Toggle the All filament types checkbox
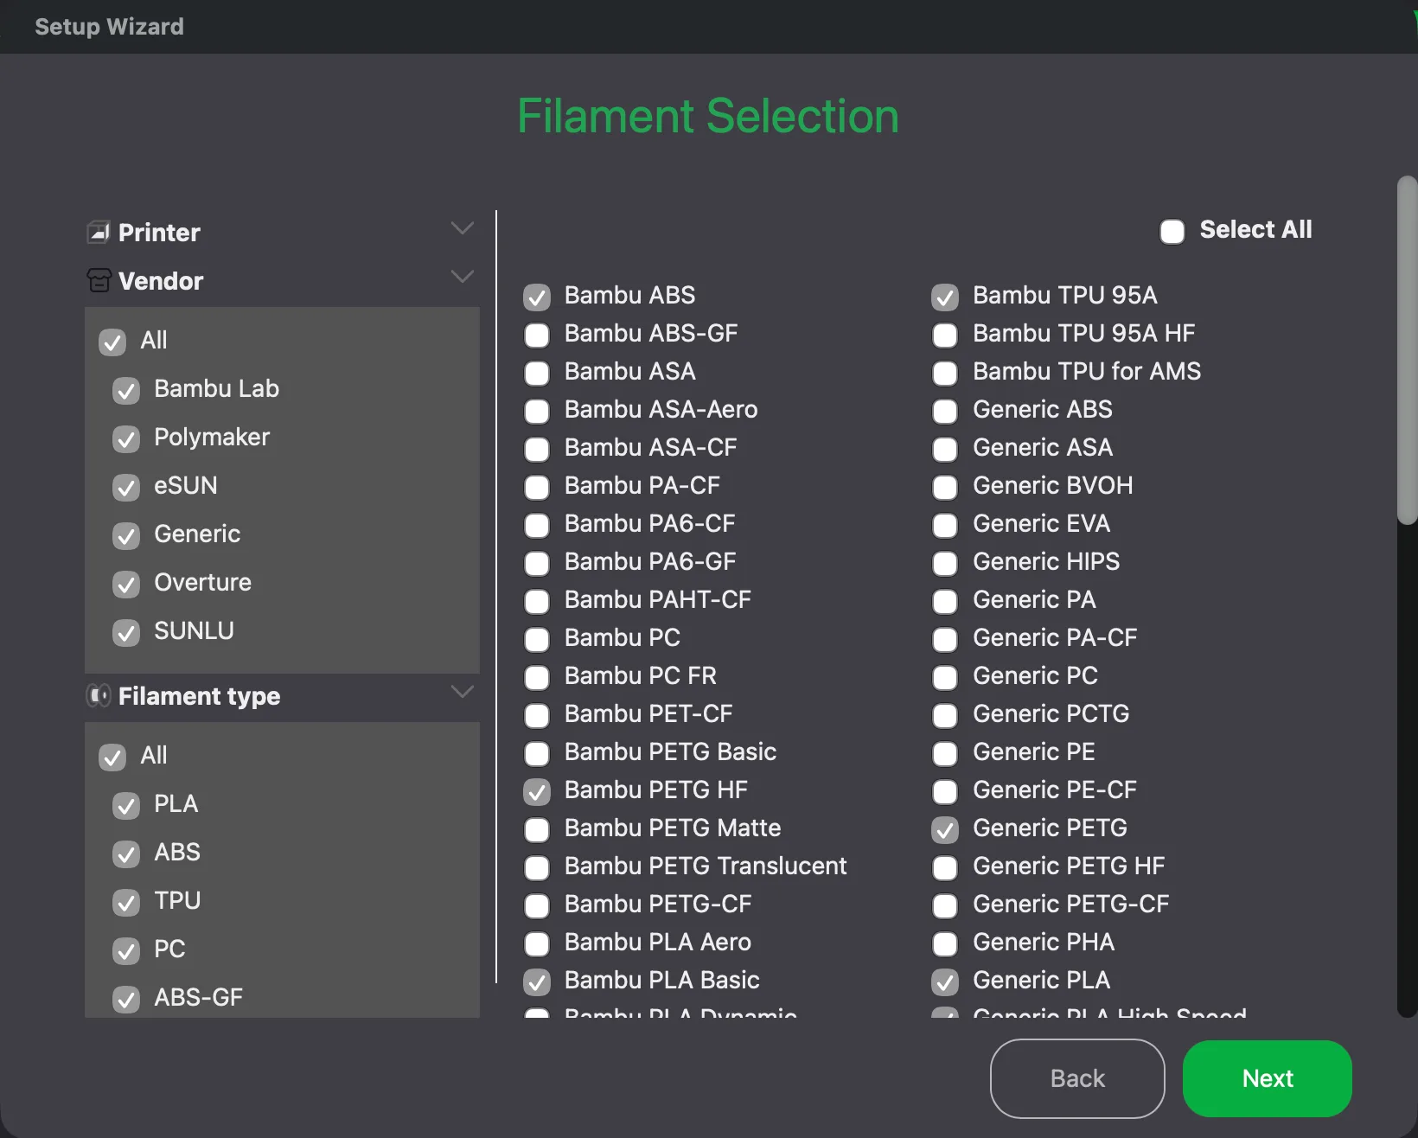The image size is (1418, 1138). pyautogui.click(x=112, y=757)
